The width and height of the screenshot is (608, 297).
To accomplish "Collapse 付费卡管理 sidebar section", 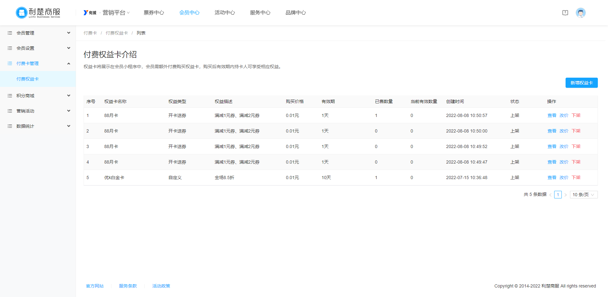I will click(69, 63).
